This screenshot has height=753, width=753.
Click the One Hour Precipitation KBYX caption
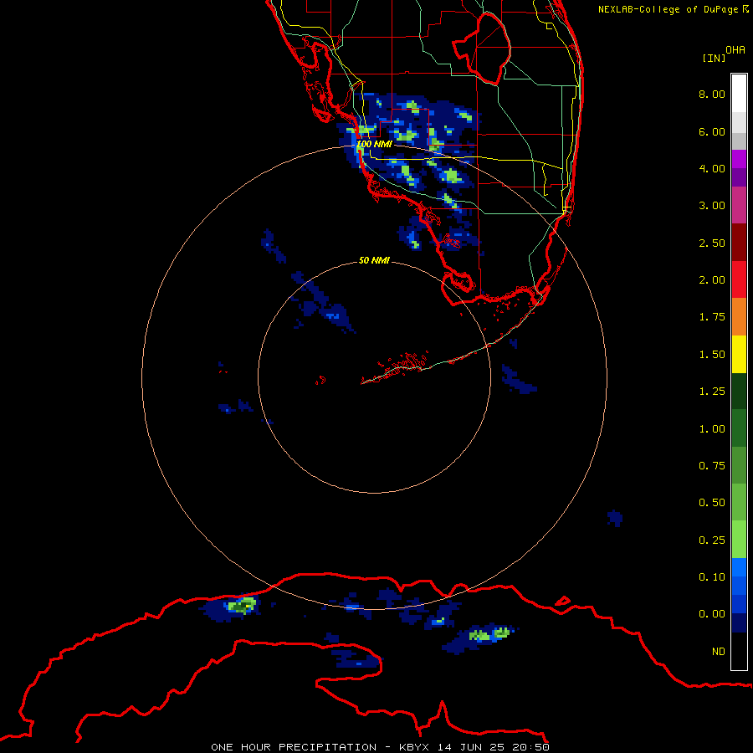coord(380,747)
